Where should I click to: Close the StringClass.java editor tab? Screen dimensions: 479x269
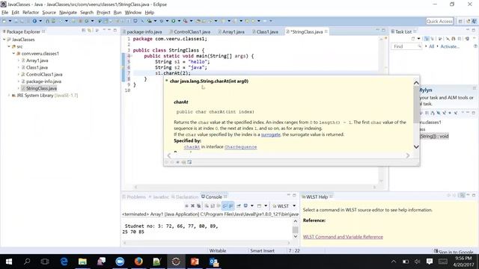coord(326,31)
